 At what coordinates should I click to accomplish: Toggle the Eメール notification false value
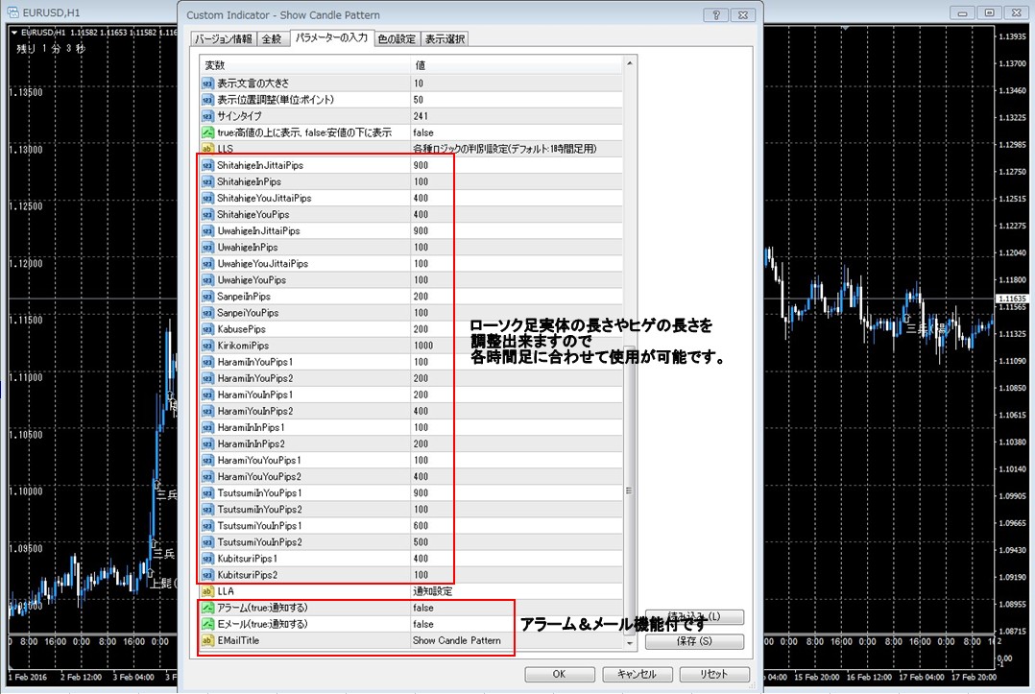click(422, 624)
